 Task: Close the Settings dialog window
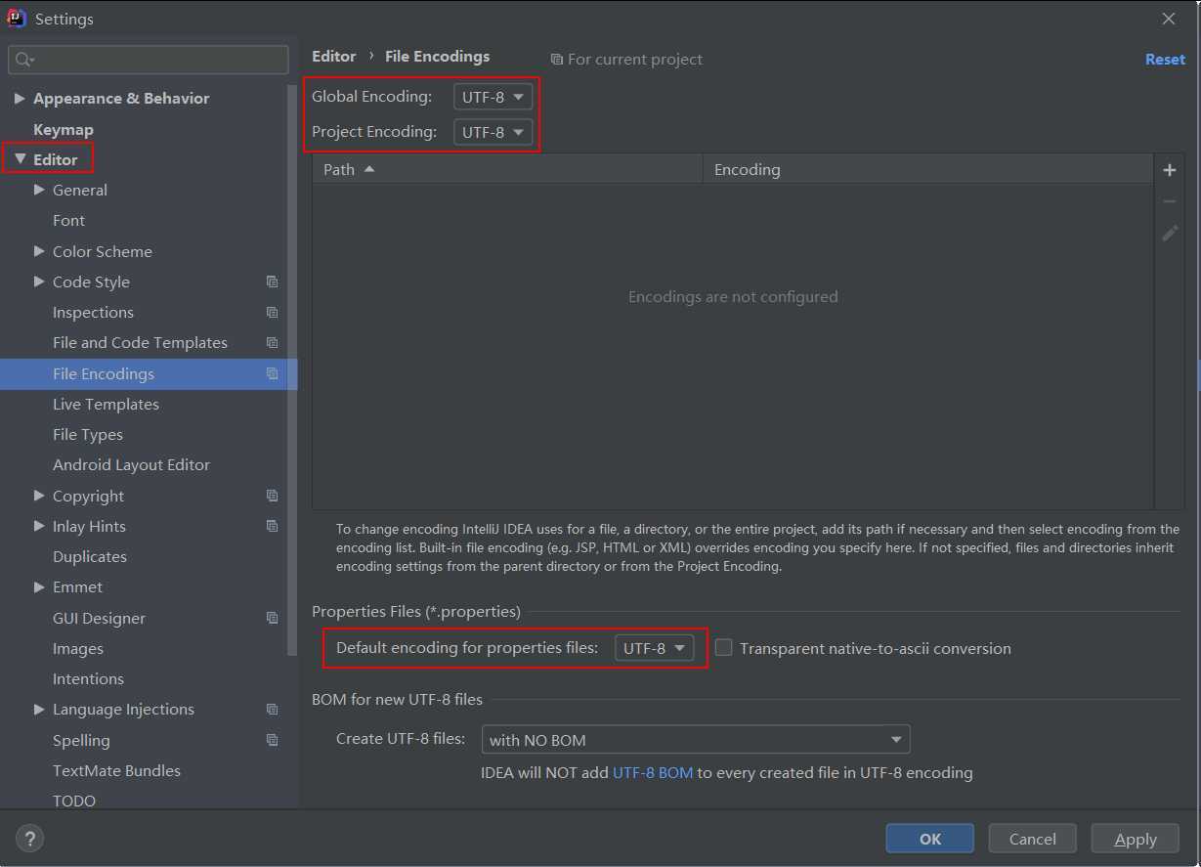click(1169, 19)
